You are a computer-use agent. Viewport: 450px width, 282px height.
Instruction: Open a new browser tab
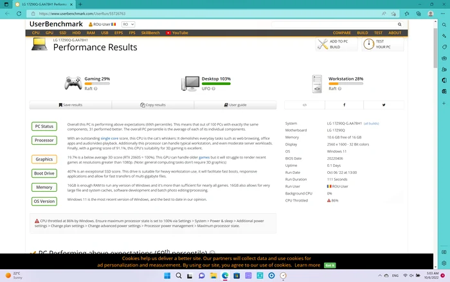point(80,5)
